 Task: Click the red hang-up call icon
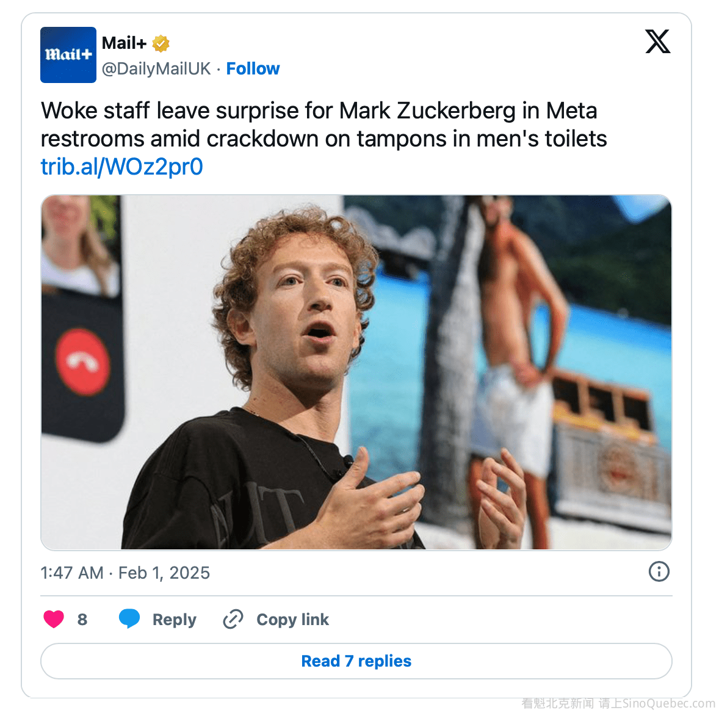click(x=83, y=362)
